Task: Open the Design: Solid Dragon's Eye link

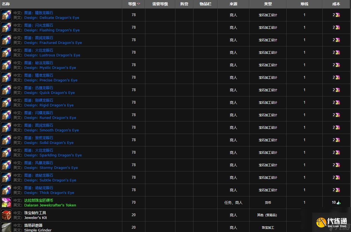Action: (49, 143)
